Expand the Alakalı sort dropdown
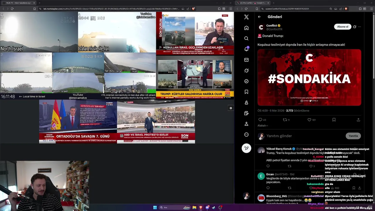This screenshot has height=211, width=375. 263,125
